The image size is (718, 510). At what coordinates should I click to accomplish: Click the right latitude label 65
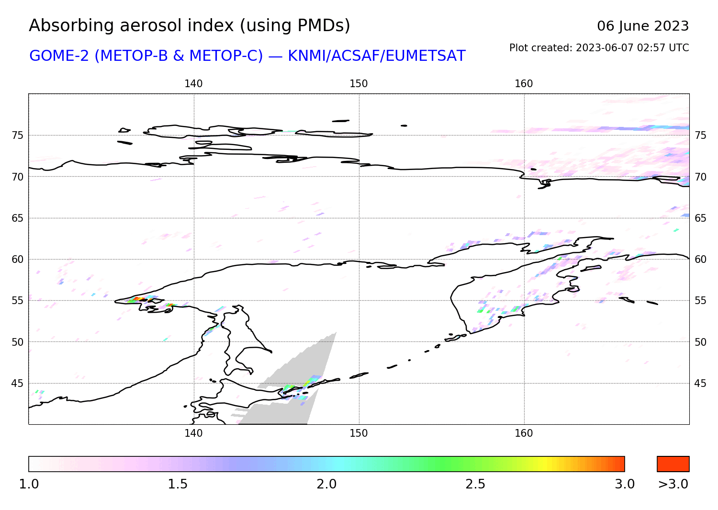point(700,218)
